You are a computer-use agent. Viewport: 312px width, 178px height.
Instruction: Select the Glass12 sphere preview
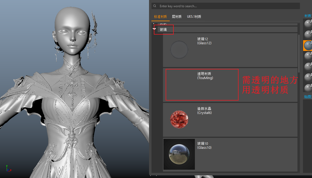[x=179, y=50]
